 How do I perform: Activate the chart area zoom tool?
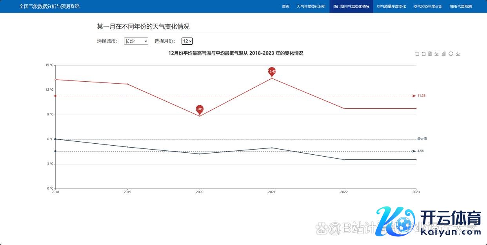pyautogui.click(x=417, y=54)
